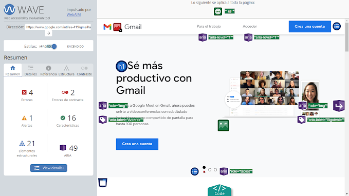Click the aria-label Siguiente tag icon
The image size is (349, 196).
(x=301, y=120)
